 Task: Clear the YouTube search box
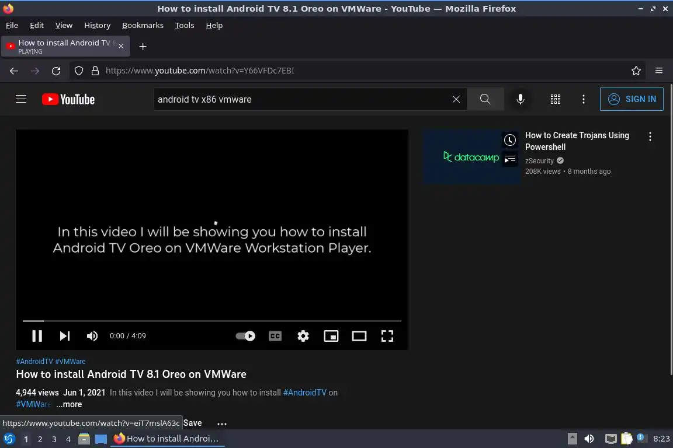[456, 99]
